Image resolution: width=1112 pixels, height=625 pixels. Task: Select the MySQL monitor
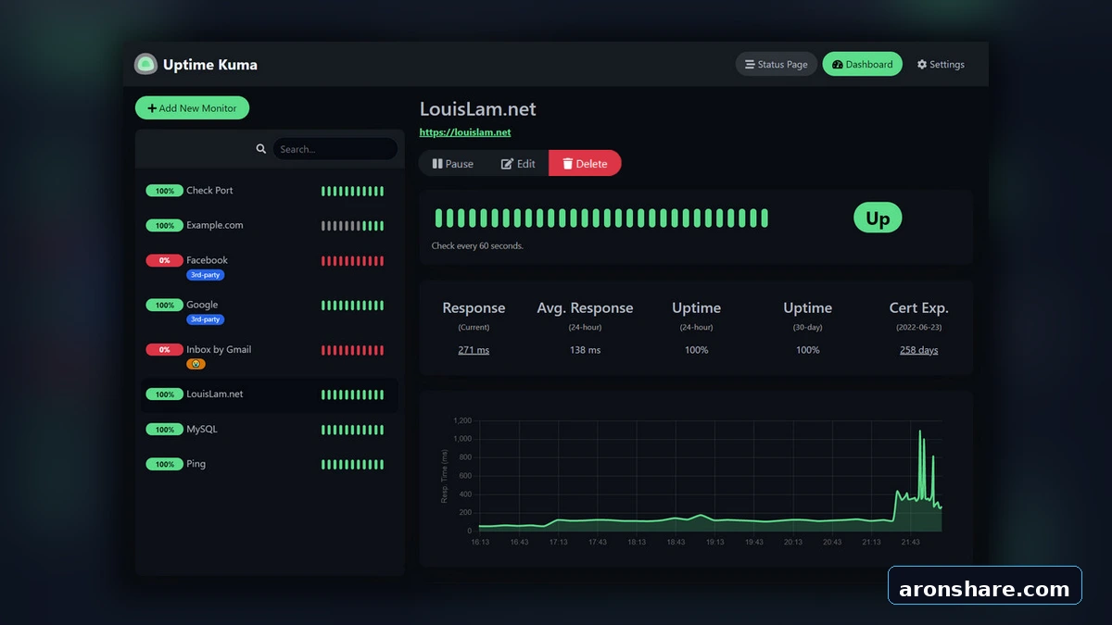[x=269, y=430]
